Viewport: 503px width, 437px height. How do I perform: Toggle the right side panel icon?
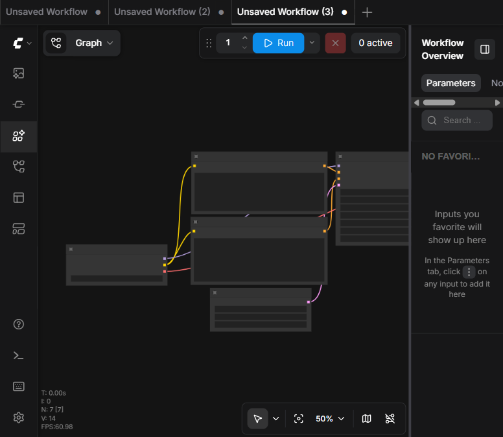click(x=485, y=49)
